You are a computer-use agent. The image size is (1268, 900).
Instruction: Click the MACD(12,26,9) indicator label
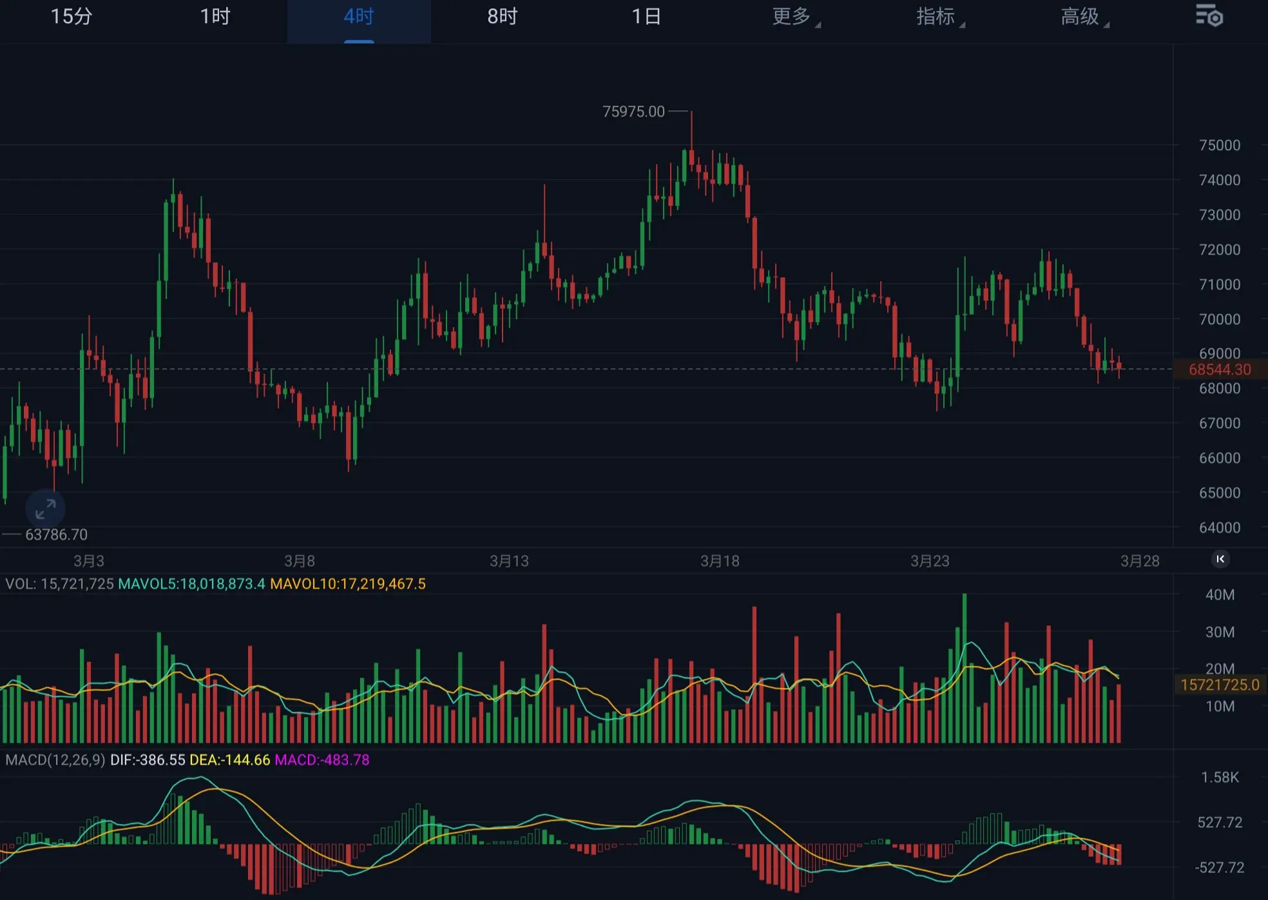[x=55, y=759]
